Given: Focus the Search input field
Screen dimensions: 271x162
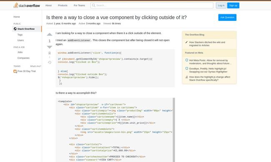Looking at the screenshot, I should point(152,5).
